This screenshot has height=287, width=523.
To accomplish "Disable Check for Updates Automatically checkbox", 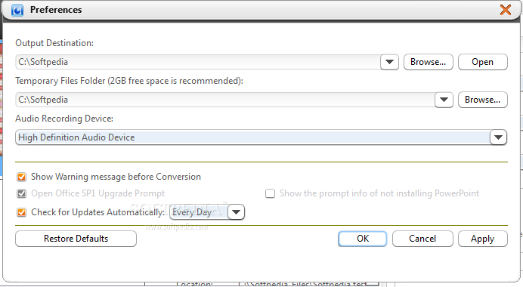I will point(22,212).
